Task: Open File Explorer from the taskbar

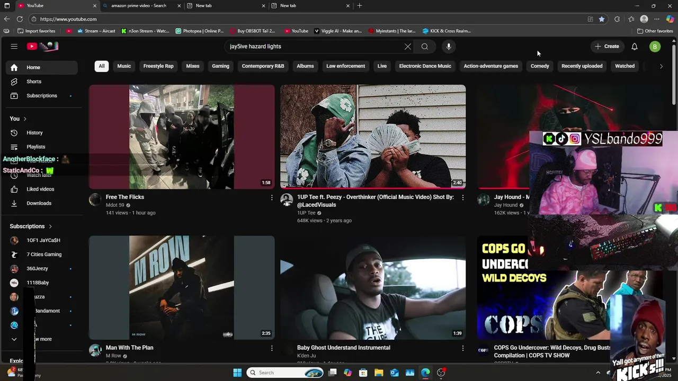Action: [x=379, y=373]
